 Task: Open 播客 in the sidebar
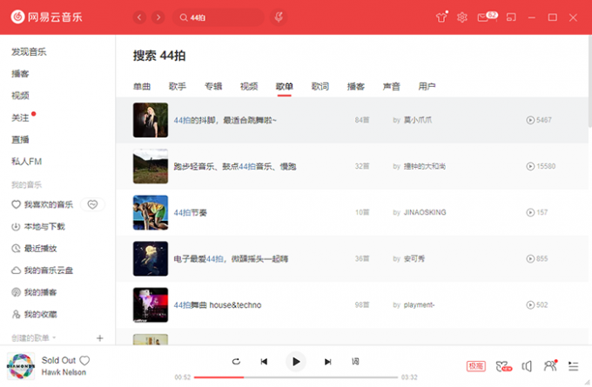pyautogui.click(x=20, y=74)
